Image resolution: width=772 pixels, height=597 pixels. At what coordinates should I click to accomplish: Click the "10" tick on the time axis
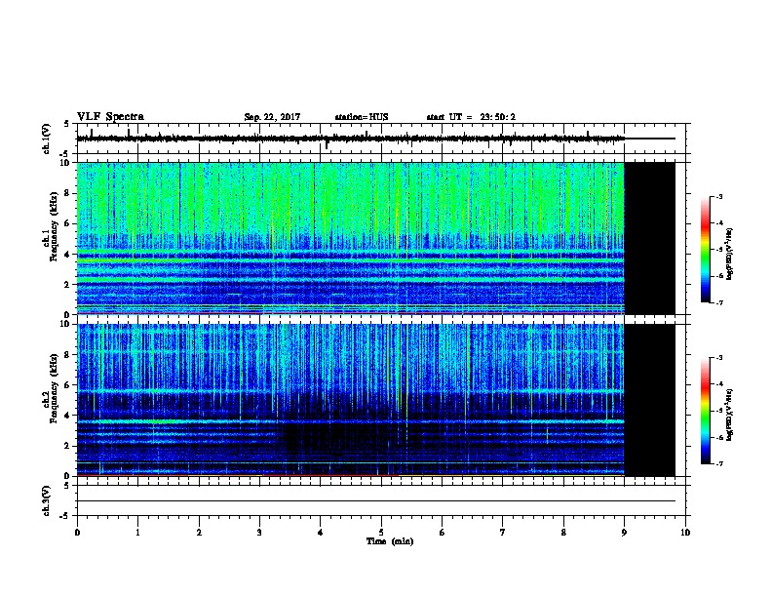(685, 533)
